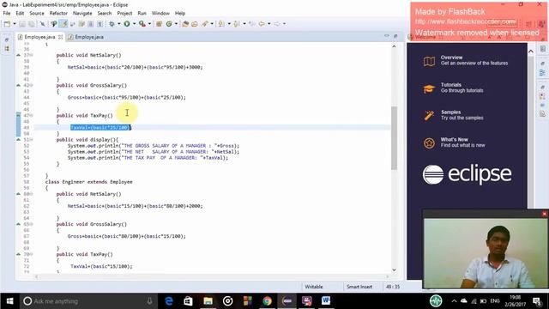Open the Project menu
549x309 pixels.
[124, 14]
